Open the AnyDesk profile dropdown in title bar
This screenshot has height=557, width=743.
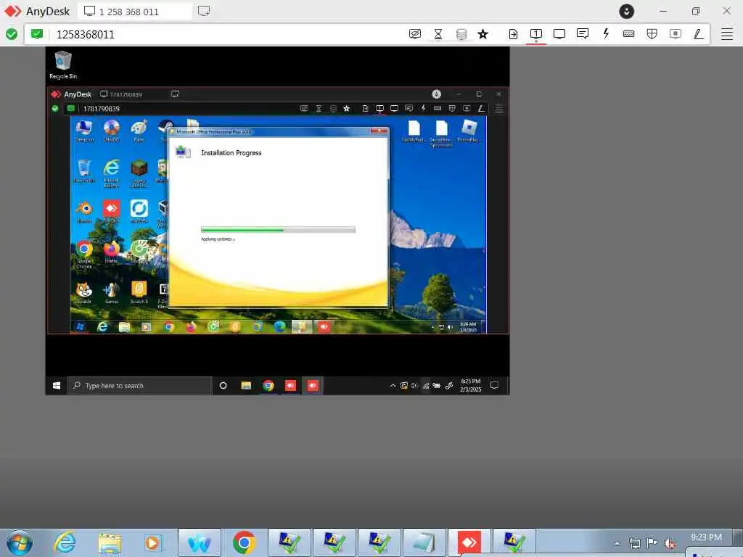pyautogui.click(x=626, y=12)
